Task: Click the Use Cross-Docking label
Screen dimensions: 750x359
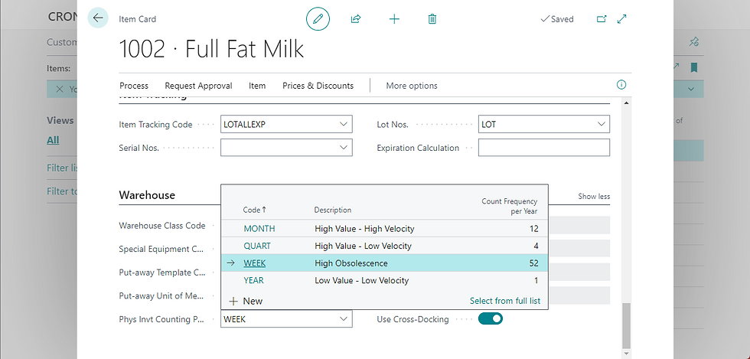Action: tap(412, 319)
